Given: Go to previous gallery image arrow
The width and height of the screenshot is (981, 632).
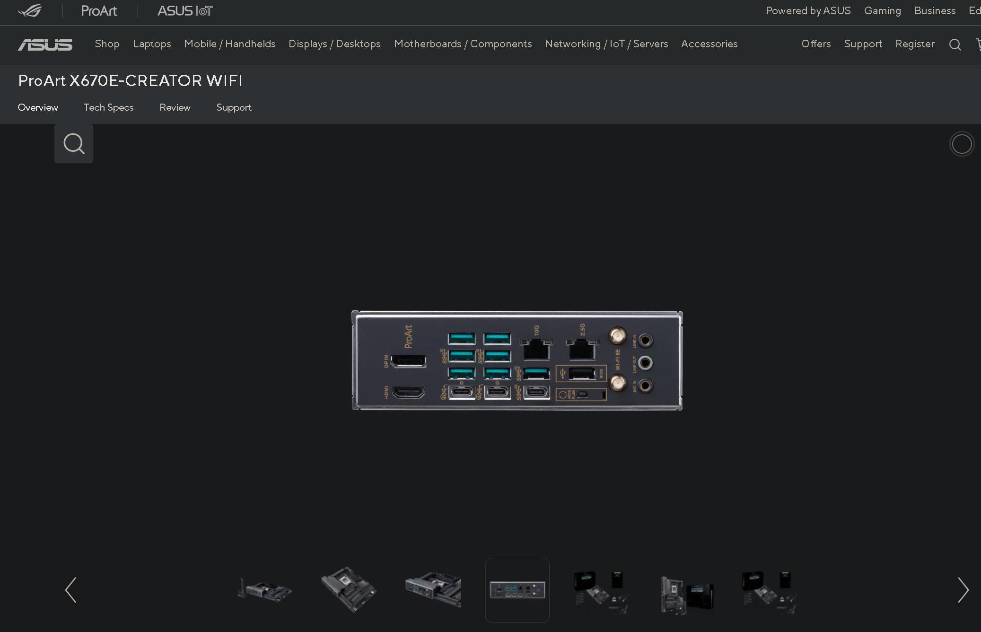Looking at the screenshot, I should [x=71, y=590].
